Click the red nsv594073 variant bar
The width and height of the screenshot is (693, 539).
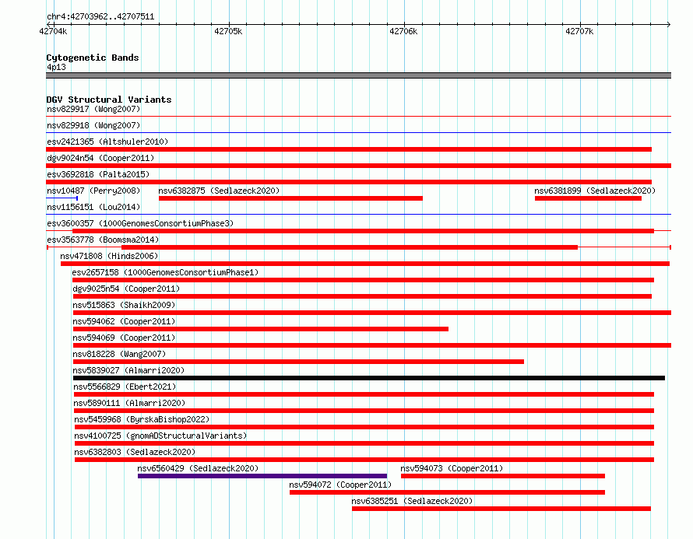pyautogui.click(x=503, y=476)
